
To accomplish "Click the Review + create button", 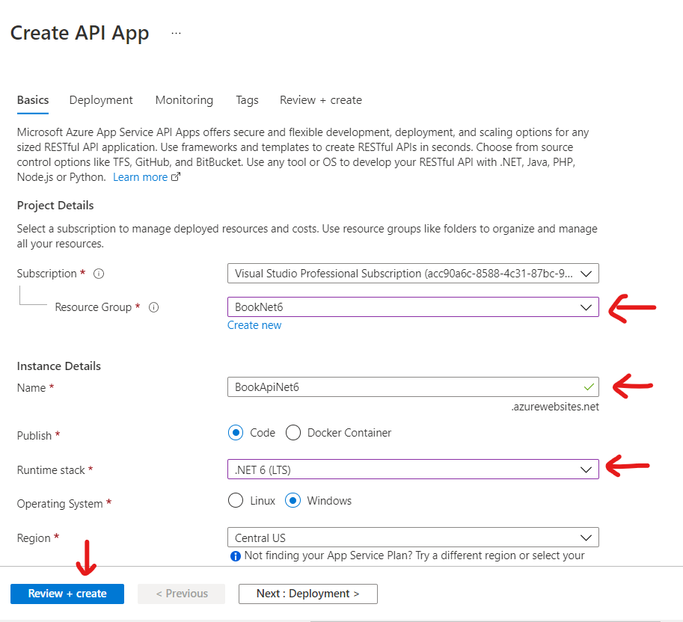I will click(67, 594).
